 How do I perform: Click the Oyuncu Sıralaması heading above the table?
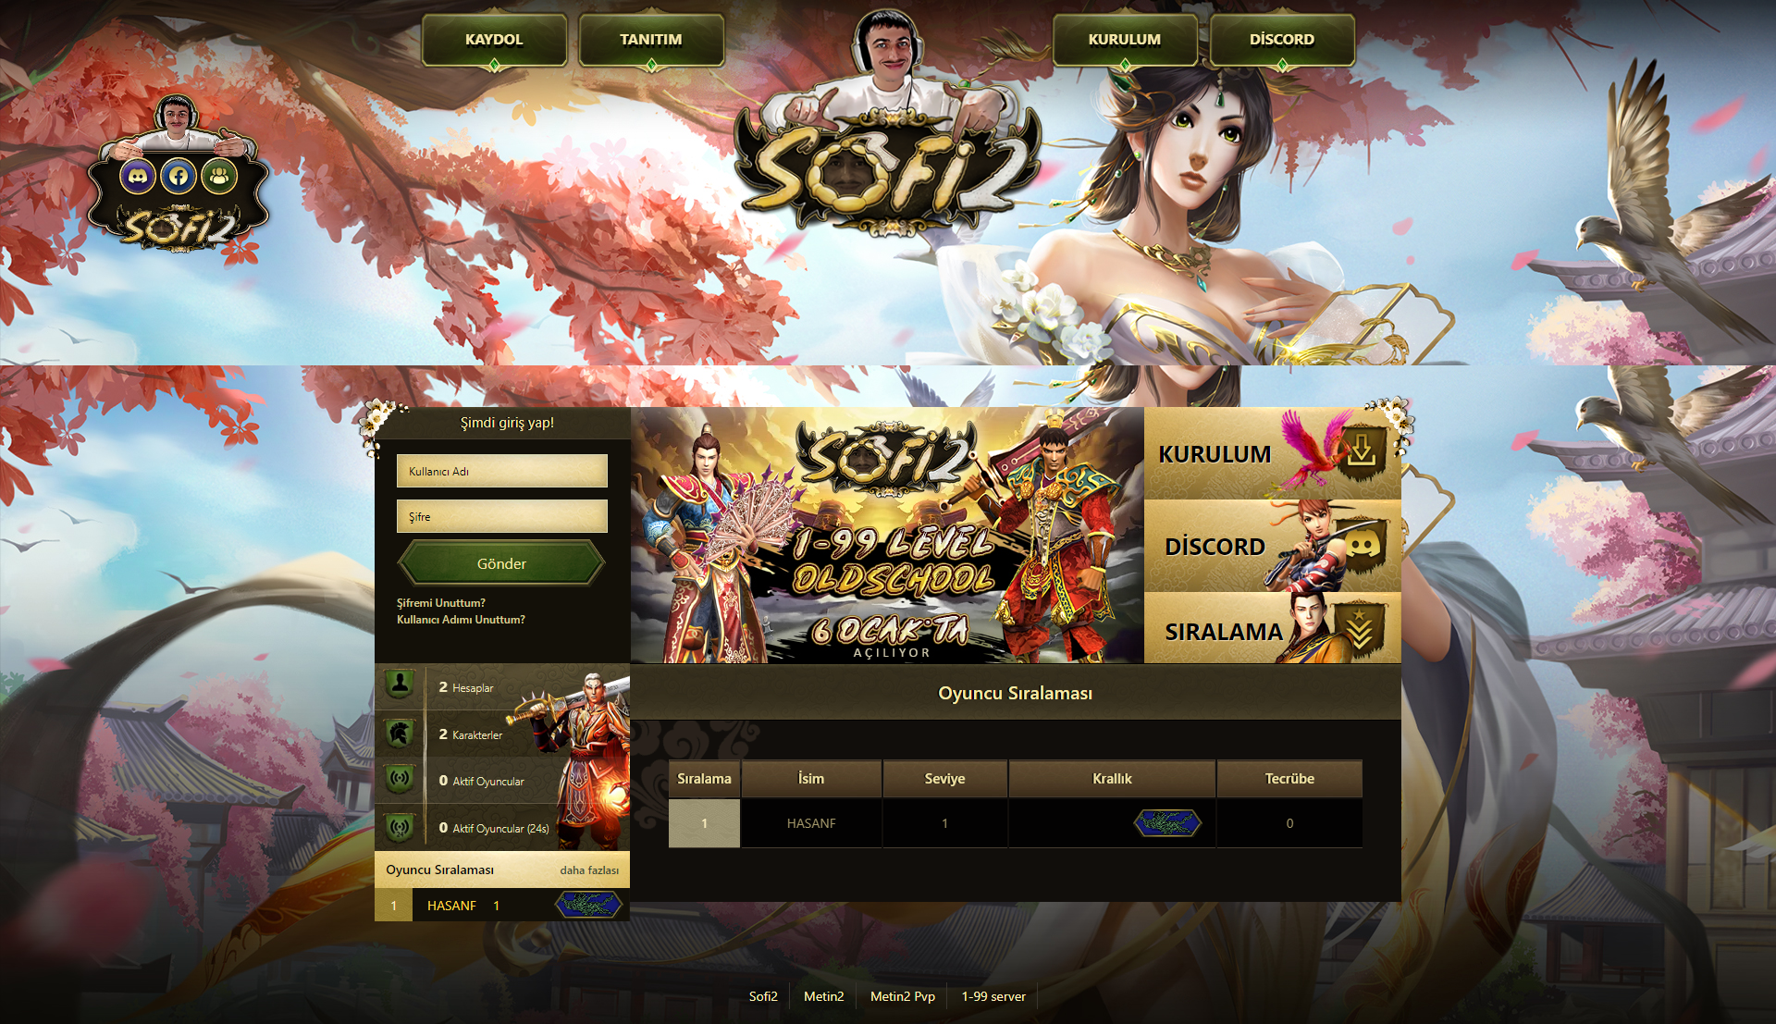point(1016,693)
